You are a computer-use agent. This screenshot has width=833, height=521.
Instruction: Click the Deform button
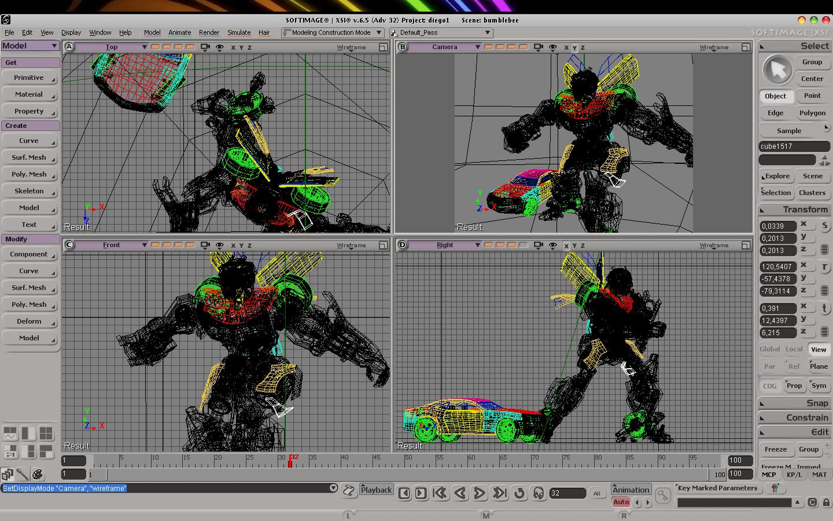(x=29, y=321)
